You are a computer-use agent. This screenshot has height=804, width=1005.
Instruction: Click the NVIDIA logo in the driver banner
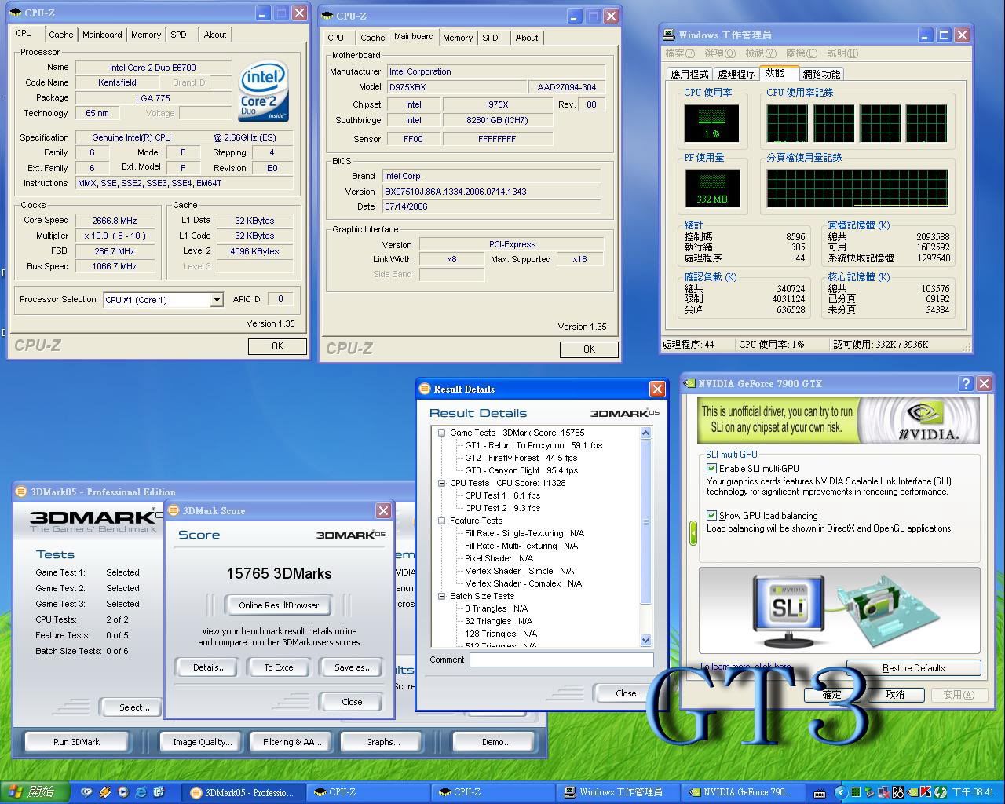coord(930,420)
